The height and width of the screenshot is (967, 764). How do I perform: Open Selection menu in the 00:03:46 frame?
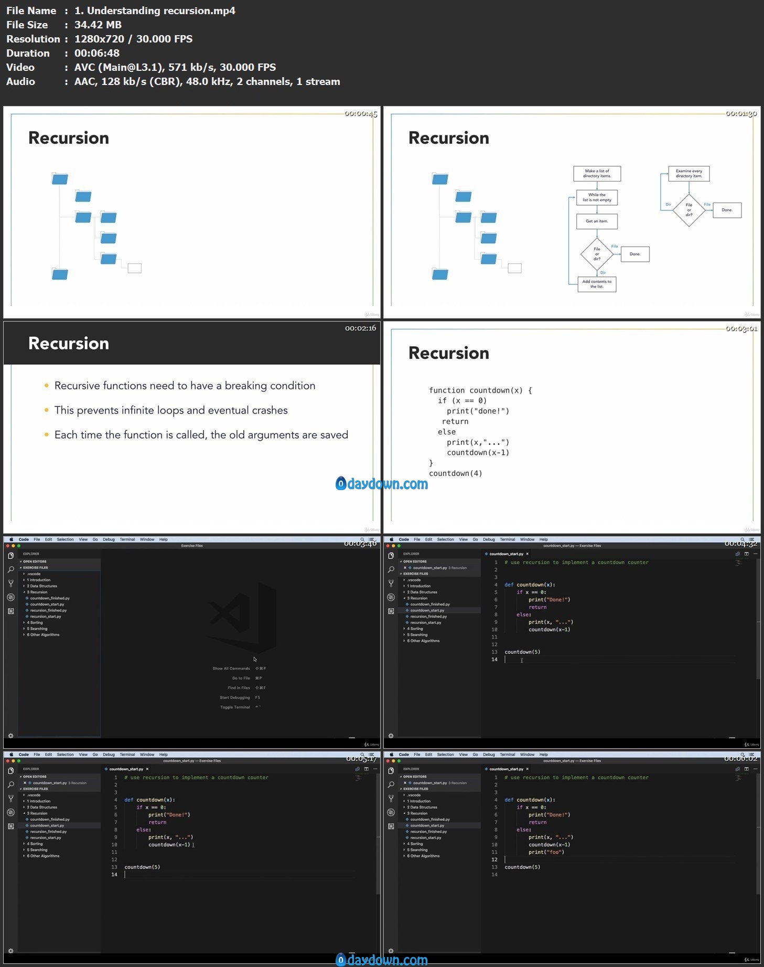[x=66, y=539]
